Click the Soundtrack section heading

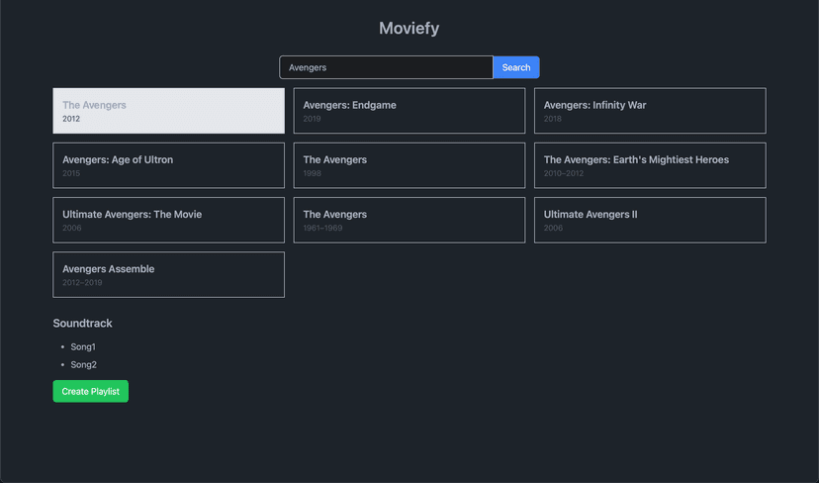[x=82, y=324]
